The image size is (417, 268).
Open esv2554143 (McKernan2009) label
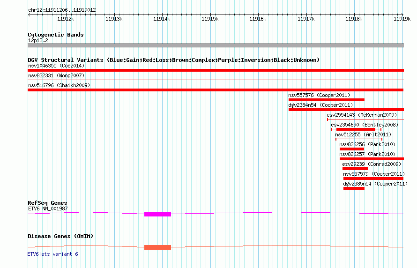click(x=362, y=115)
